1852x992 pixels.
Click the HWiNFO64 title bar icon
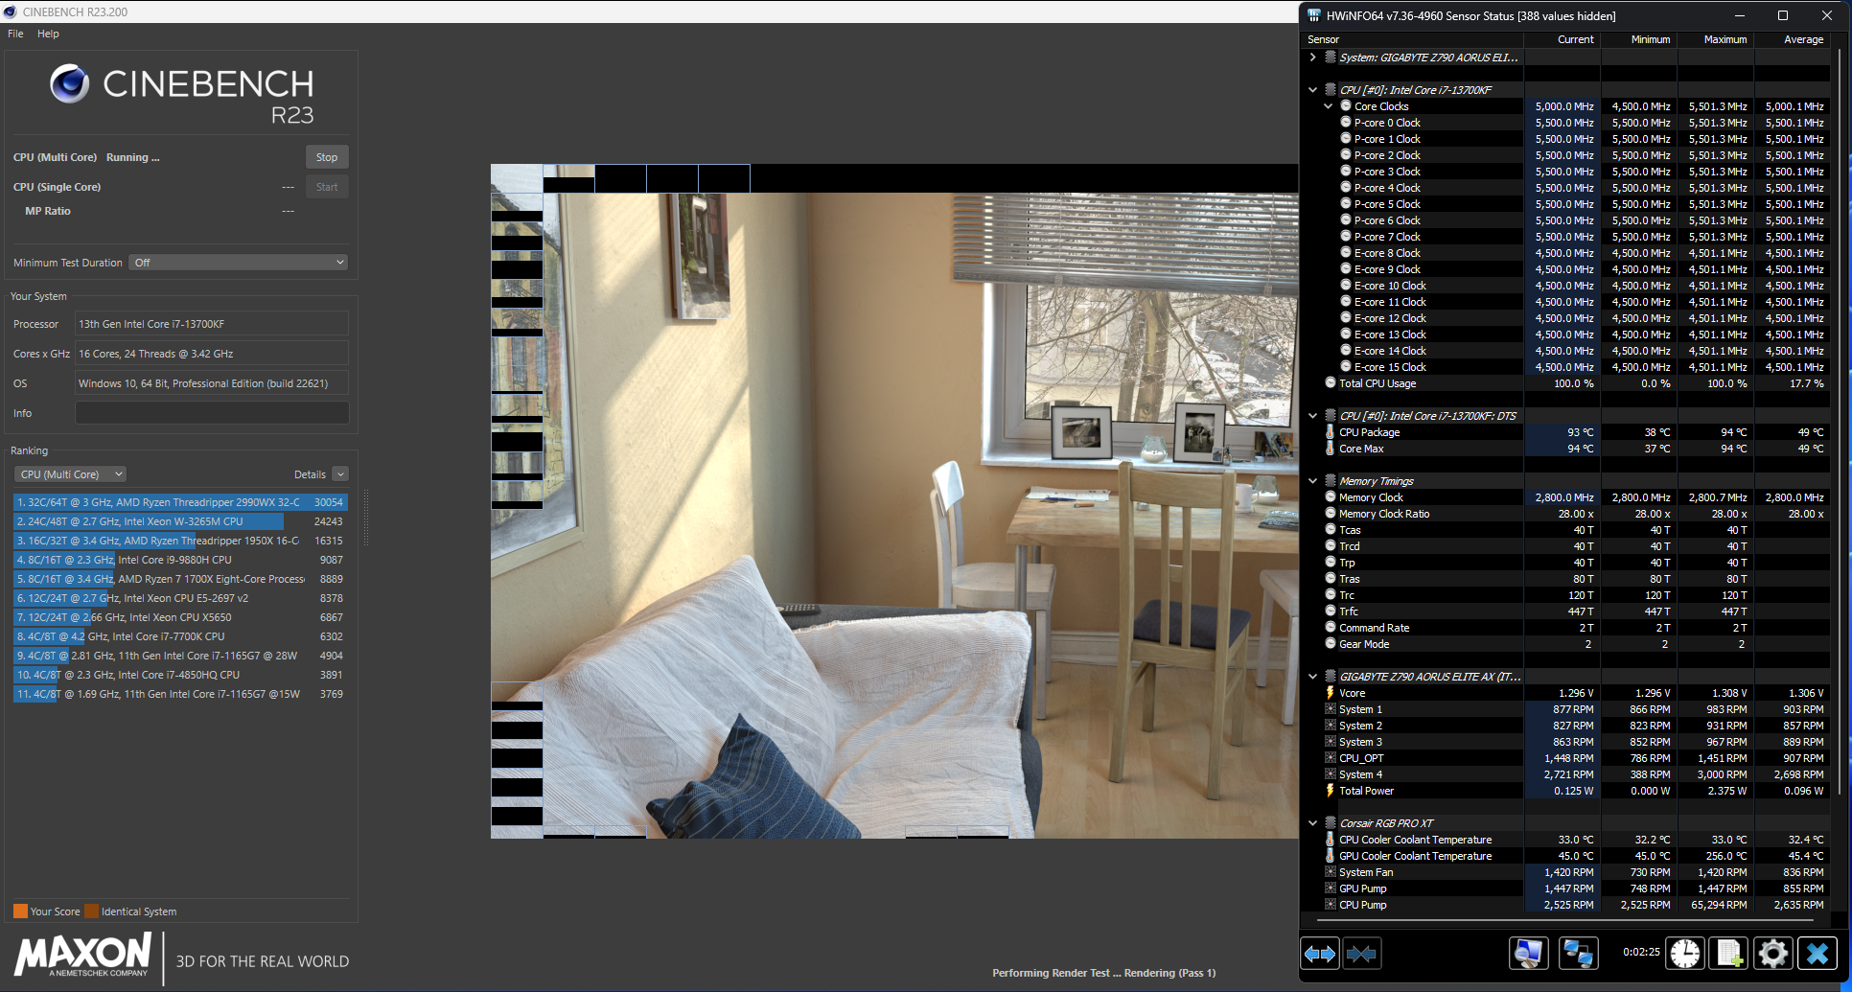(1313, 15)
